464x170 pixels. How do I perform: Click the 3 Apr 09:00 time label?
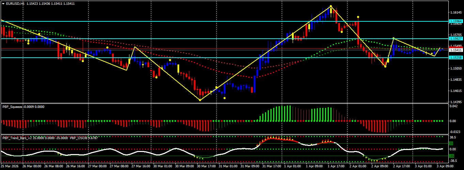tap(445, 167)
